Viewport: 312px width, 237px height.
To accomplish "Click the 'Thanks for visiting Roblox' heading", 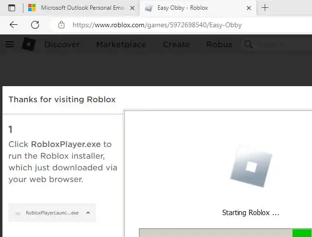I will click(x=62, y=99).
